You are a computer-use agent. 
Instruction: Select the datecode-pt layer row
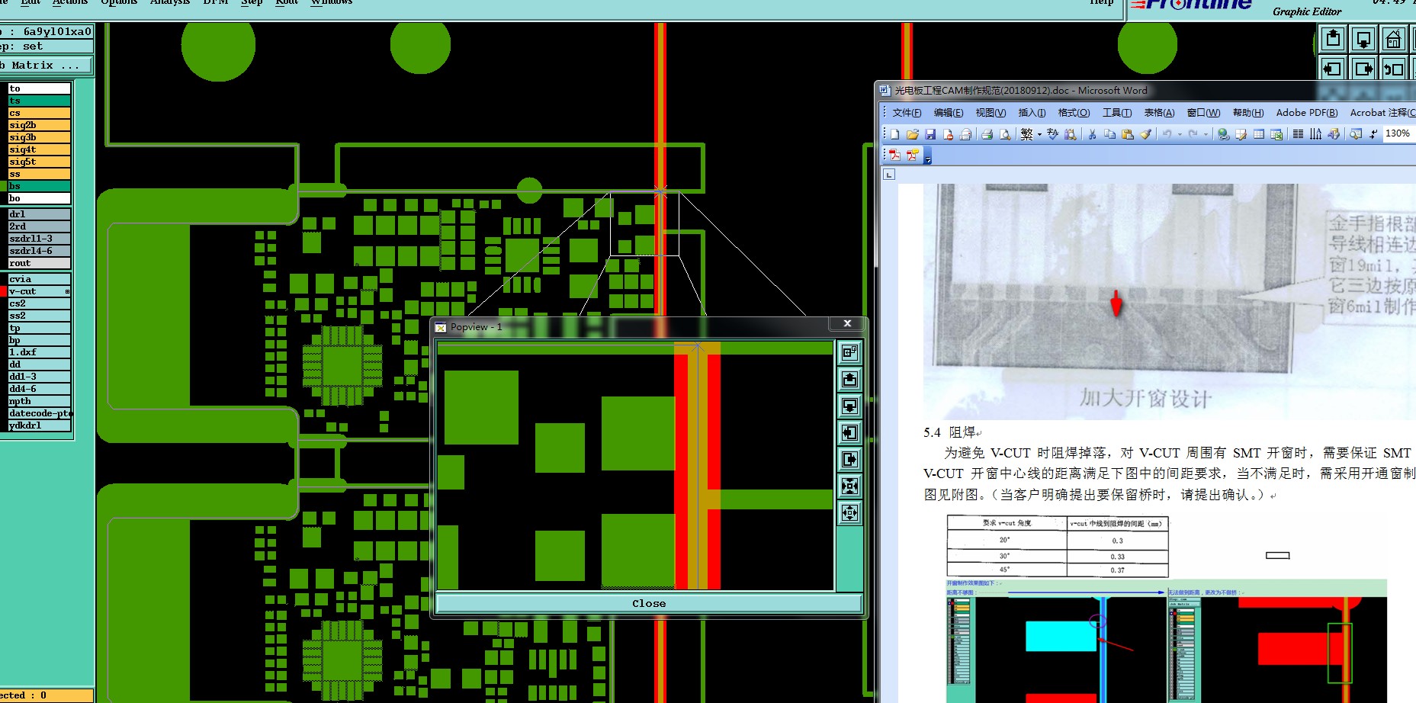(39, 413)
